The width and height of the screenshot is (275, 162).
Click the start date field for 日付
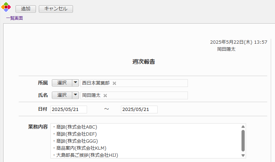[x=69, y=110]
